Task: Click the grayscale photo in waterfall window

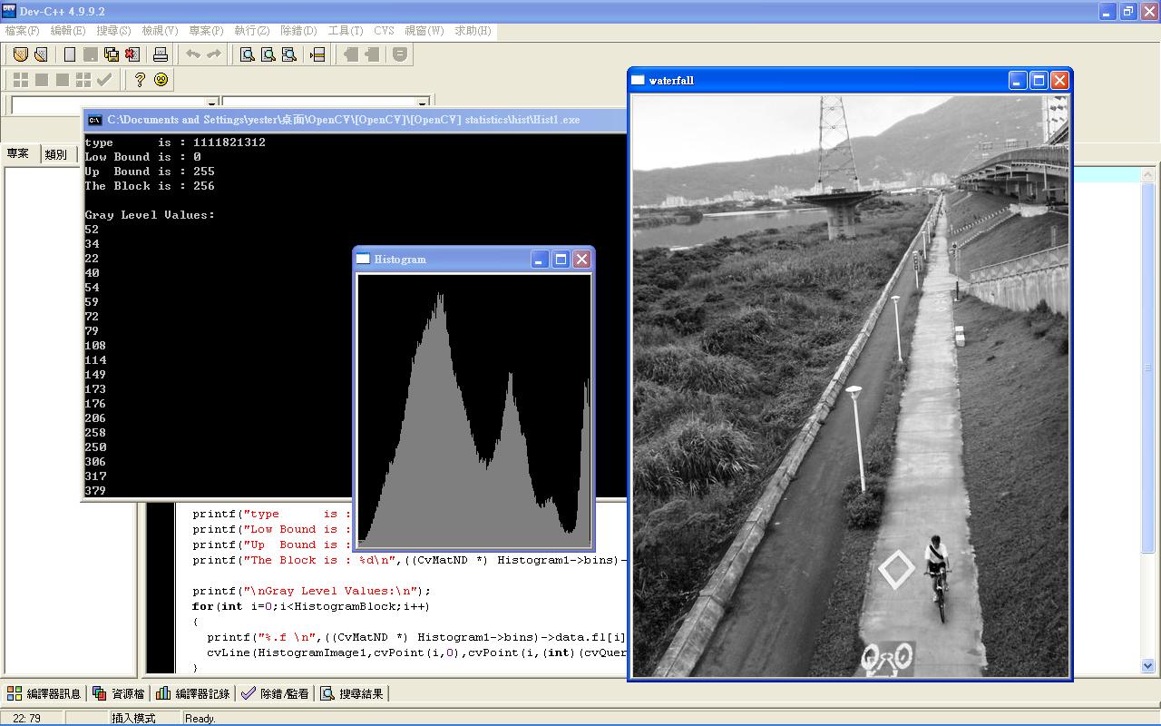Action: tap(850, 386)
